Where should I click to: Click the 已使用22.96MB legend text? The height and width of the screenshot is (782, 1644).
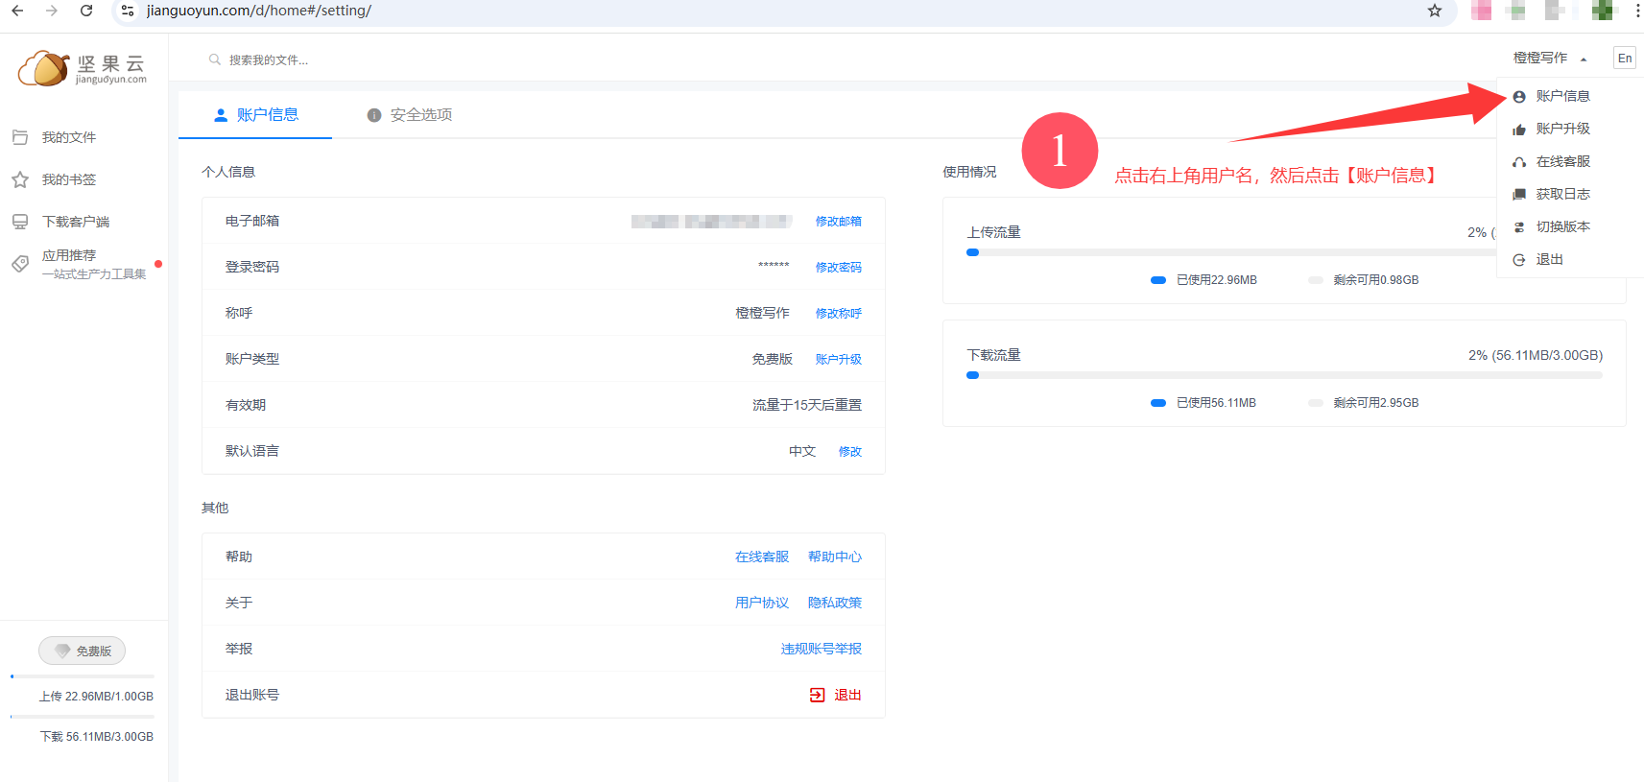coord(1217,280)
